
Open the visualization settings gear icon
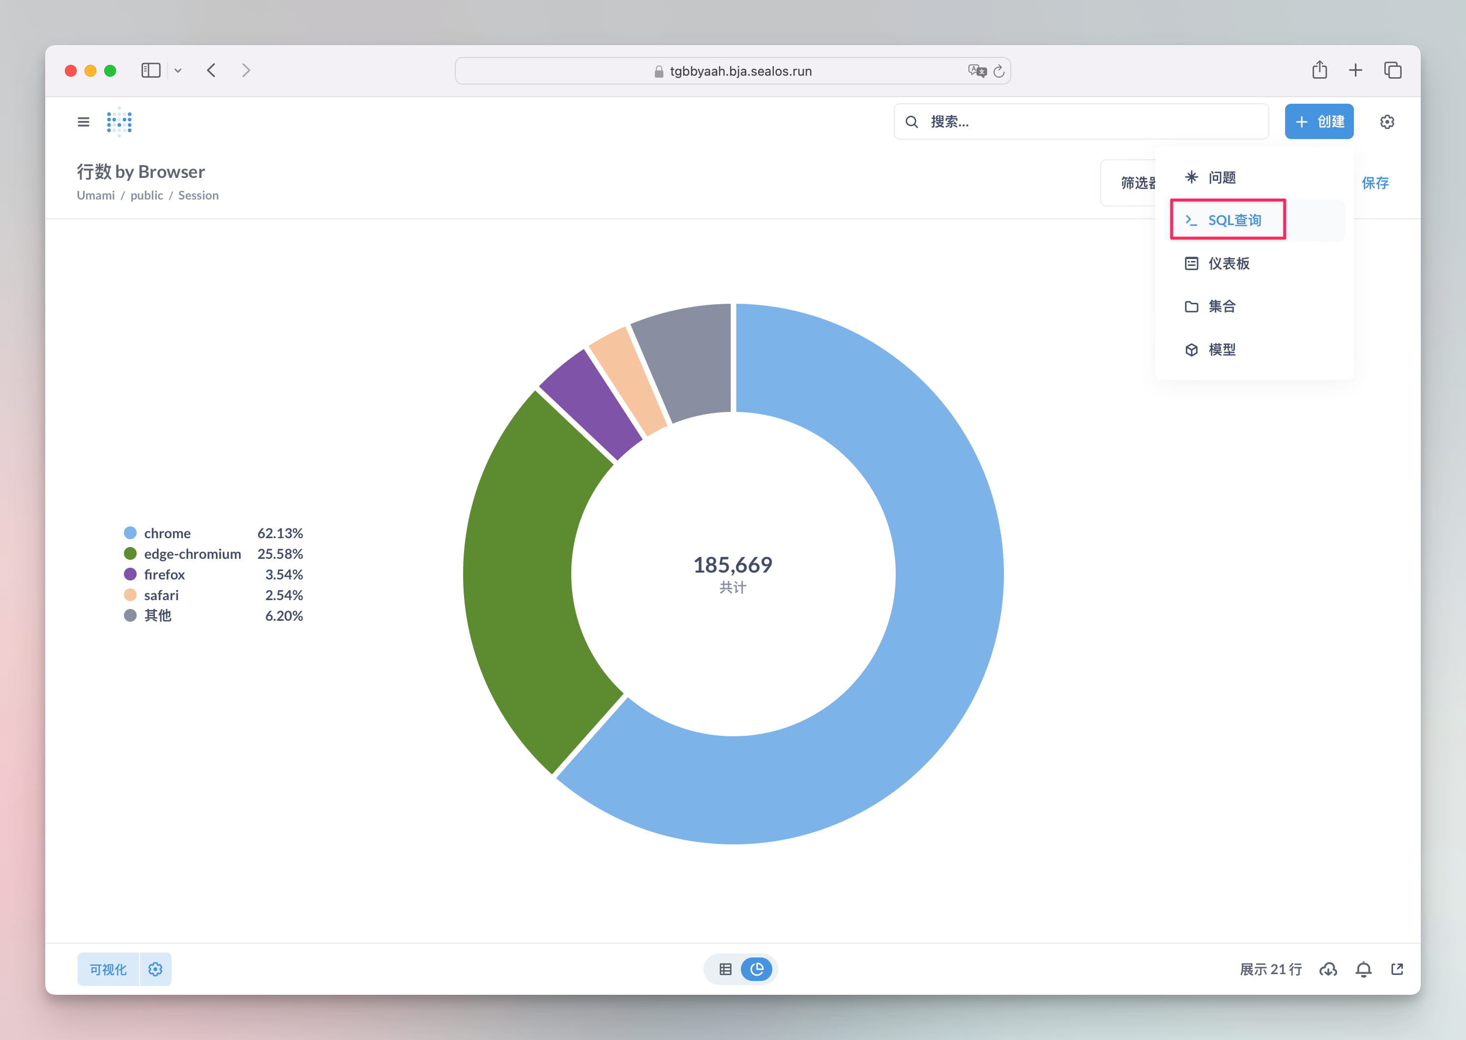tap(155, 969)
